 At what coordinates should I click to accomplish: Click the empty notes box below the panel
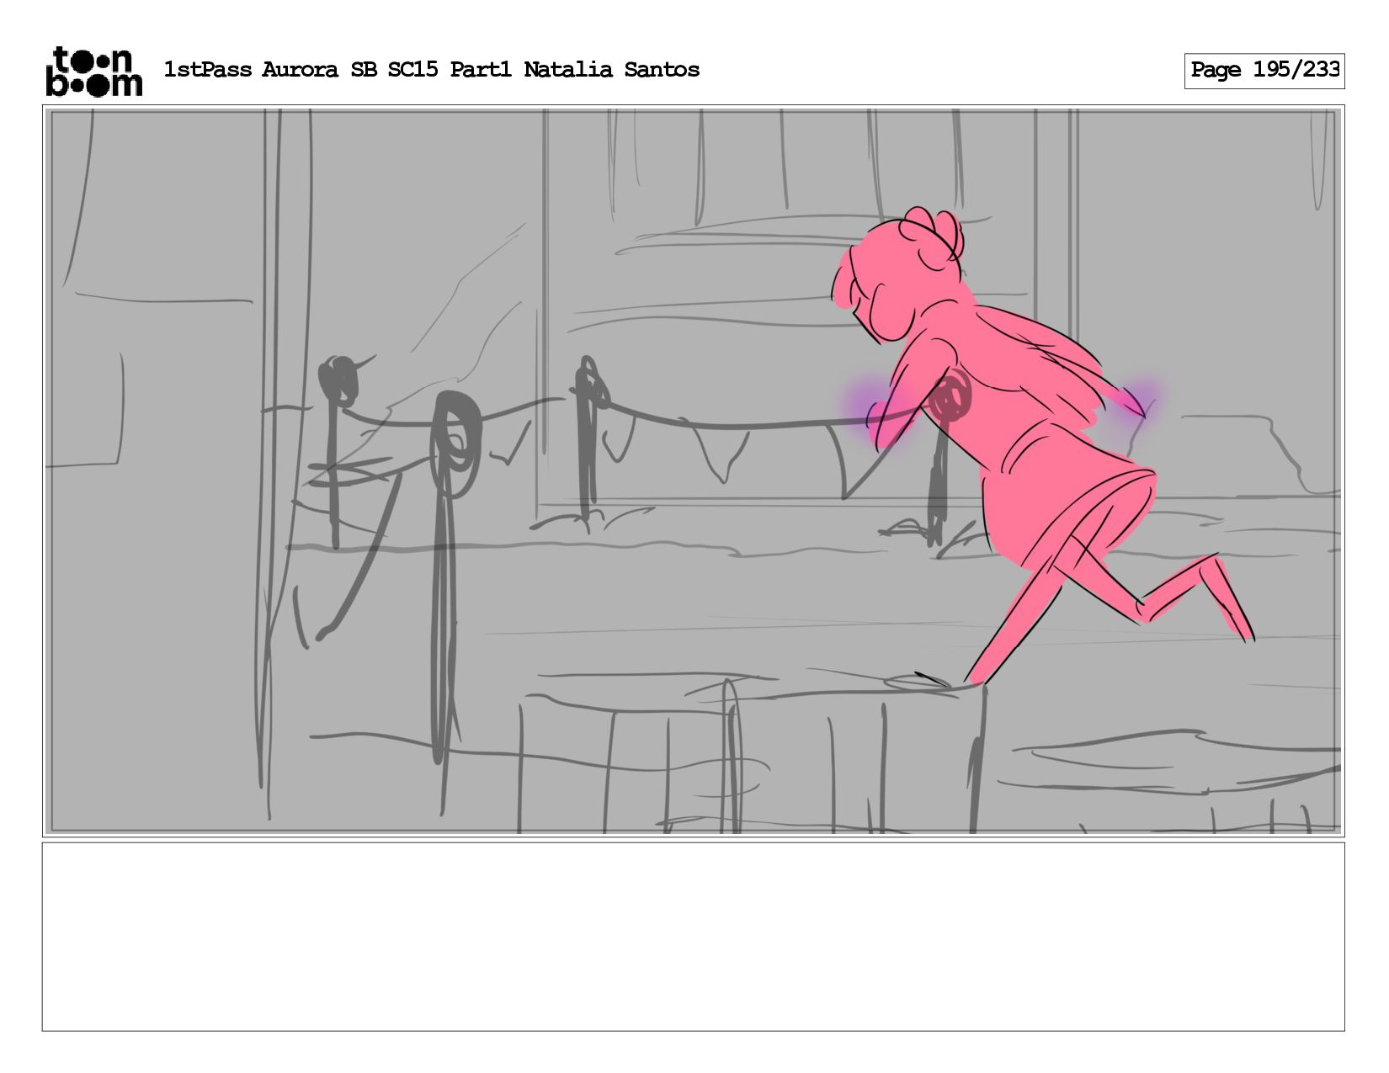[x=693, y=937]
